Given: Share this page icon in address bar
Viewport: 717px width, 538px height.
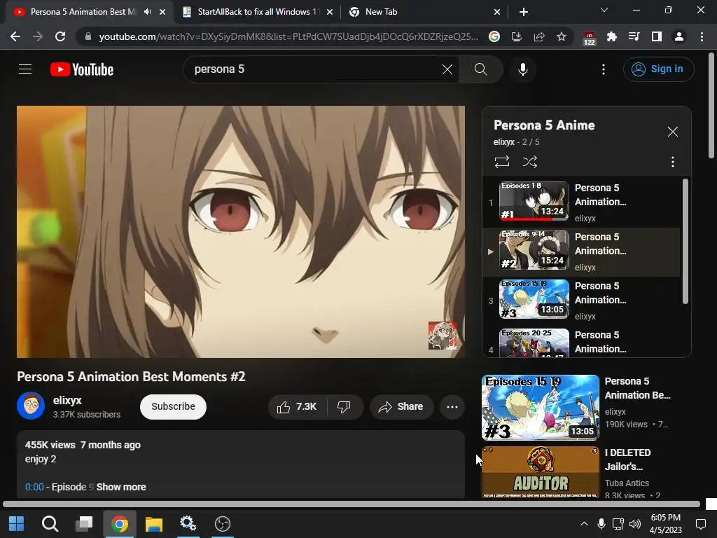Looking at the screenshot, I should pos(539,36).
